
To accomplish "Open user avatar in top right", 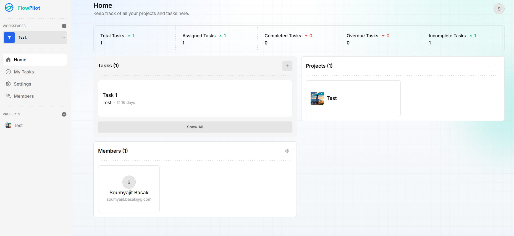I will (499, 9).
